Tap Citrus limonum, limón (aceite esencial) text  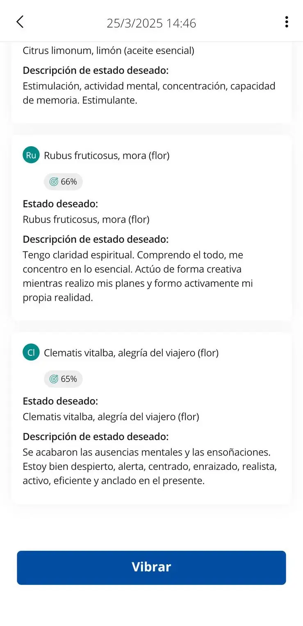pos(108,51)
